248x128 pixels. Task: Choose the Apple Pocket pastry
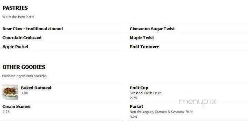pos(15,47)
